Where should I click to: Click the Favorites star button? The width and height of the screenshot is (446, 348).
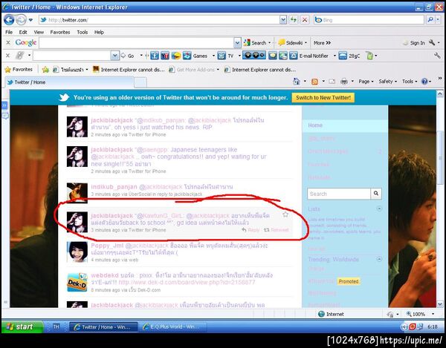coord(19,69)
